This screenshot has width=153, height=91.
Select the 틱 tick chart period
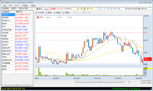(91, 9)
